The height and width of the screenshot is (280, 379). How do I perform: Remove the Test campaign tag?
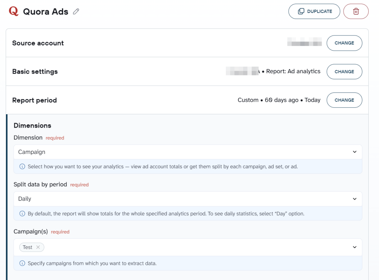(x=38, y=247)
